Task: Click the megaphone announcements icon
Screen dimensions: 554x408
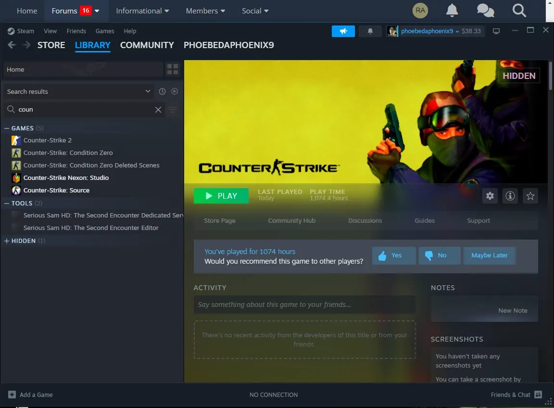Action: coord(343,31)
